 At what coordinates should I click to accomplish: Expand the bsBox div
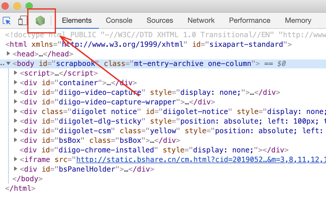pos(15,140)
